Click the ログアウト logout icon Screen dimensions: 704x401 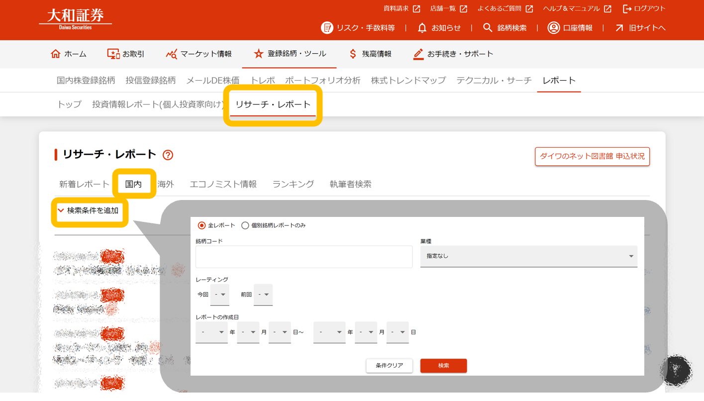tap(627, 9)
